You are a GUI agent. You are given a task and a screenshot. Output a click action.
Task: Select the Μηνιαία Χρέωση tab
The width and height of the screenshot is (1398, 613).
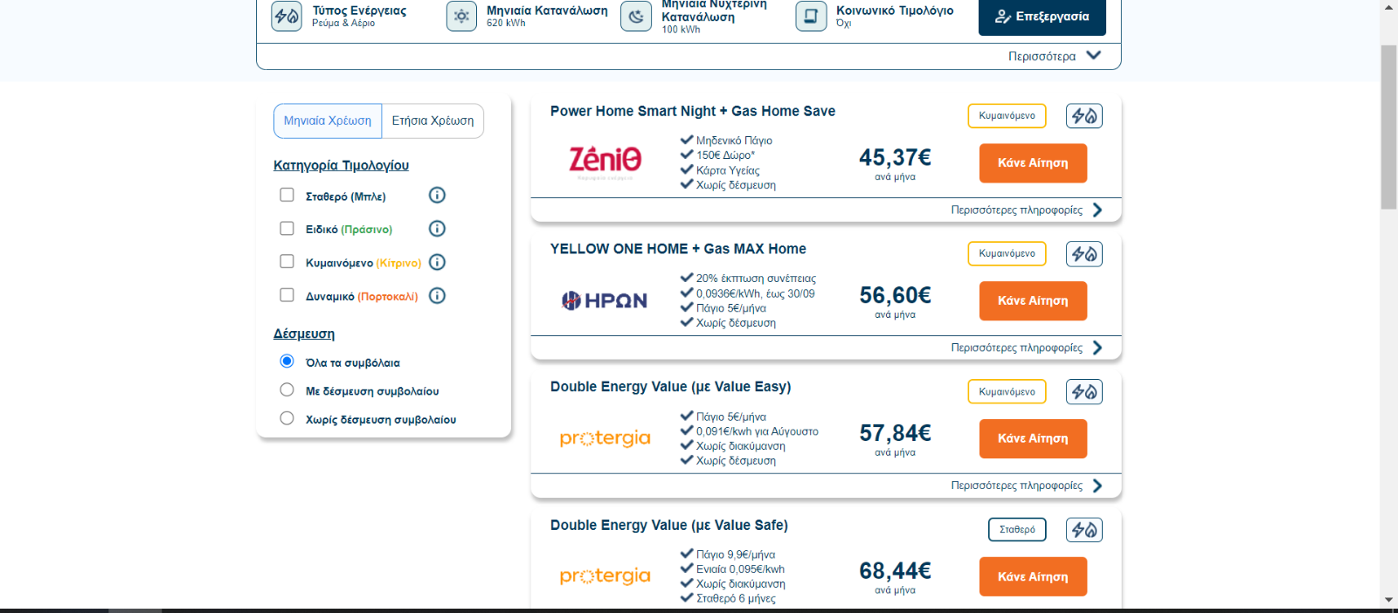click(328, 121)
